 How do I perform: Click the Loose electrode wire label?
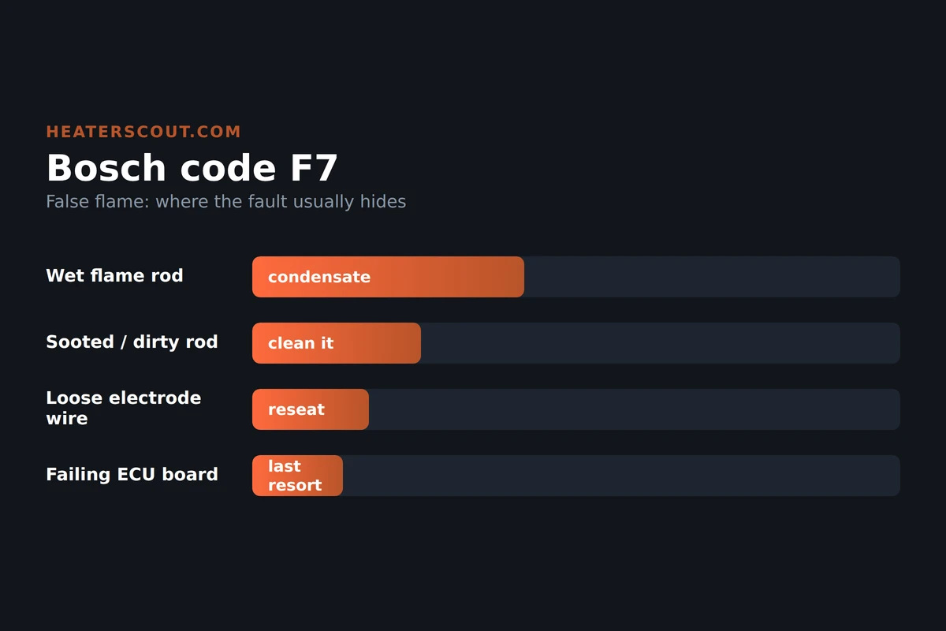(123, 408)
